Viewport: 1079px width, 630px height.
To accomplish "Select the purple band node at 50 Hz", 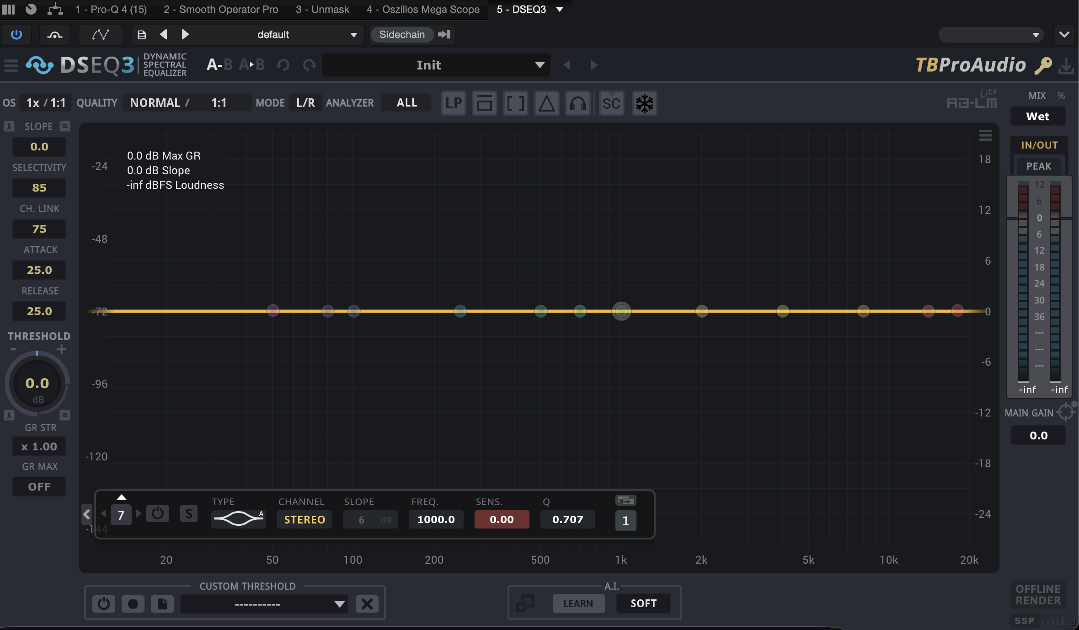I will point(273,311).
